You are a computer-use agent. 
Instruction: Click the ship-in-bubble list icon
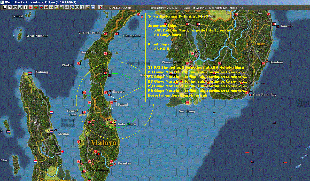click(20, 7)
